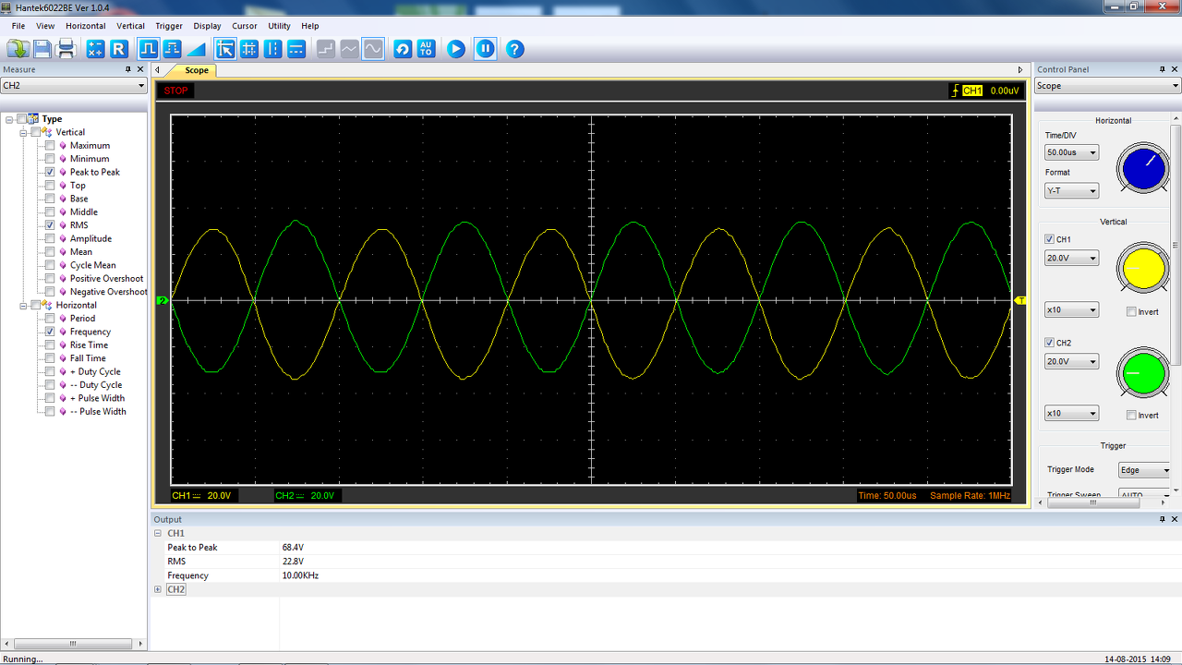Viewport: 1182px width, 665px height.
Task: Click the Save floppy disk toolbar icon
Action: click(42, 49)
